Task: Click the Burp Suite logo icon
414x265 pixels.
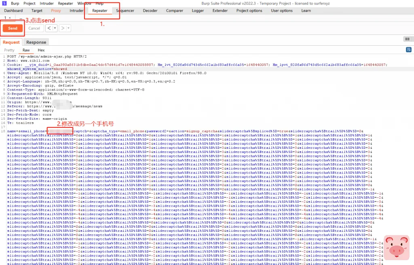Action: 4,3
